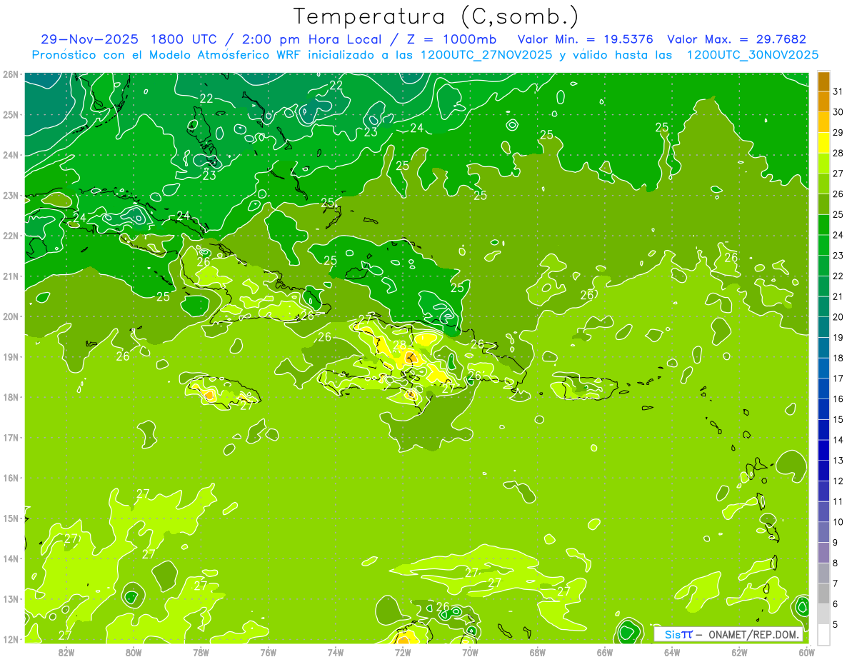Viewport: 857px width, 662px height.
Task: Click the '68W' longitude axis label
Action: (538, 653)
